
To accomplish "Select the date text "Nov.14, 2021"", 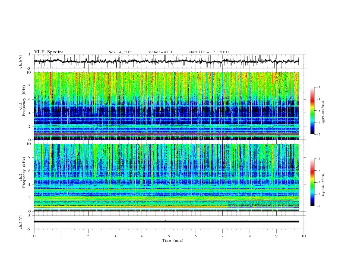I will (120, 52).
